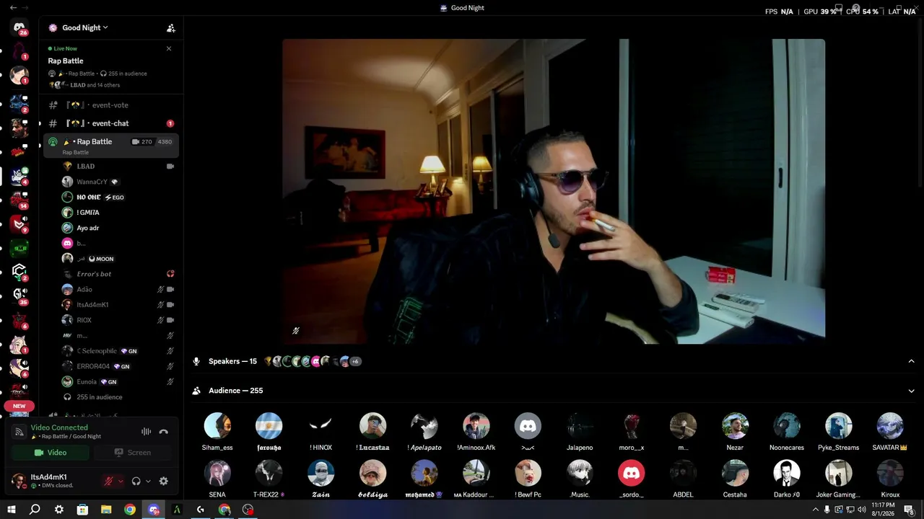Select audience member Pyke_Streams avatar
Image resolution: width=924 pixels, height=519 pixels.
point(839,425)
